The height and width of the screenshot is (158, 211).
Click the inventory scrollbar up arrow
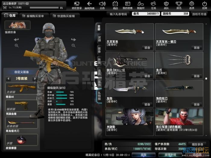point(206,24)
